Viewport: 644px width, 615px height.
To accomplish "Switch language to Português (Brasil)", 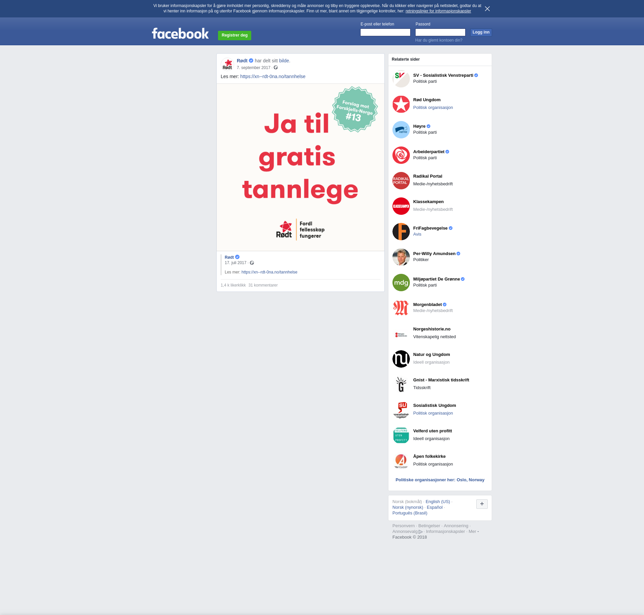I will tap(410, 513).
